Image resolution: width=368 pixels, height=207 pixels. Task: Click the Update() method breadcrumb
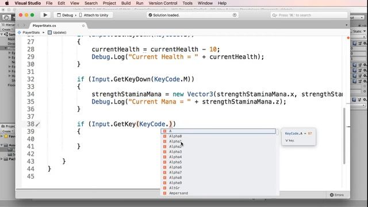57,32
